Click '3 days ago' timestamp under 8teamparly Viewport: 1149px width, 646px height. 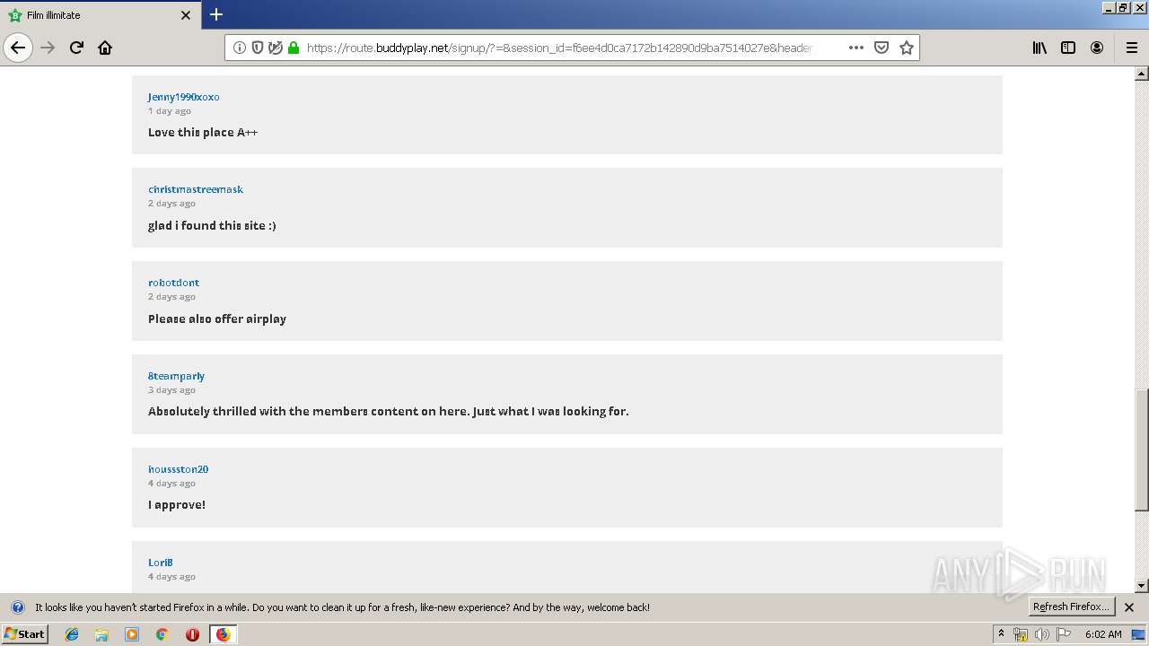(x=171, y=390)
